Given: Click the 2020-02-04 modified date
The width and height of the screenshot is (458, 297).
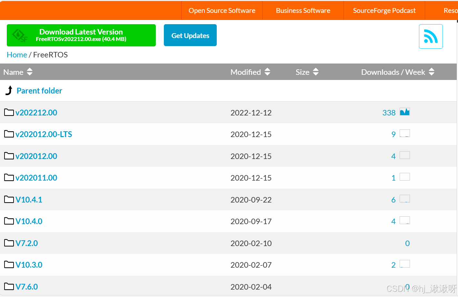Looking at the screenshot, I should pyautogui.click(x=251, y=287).
